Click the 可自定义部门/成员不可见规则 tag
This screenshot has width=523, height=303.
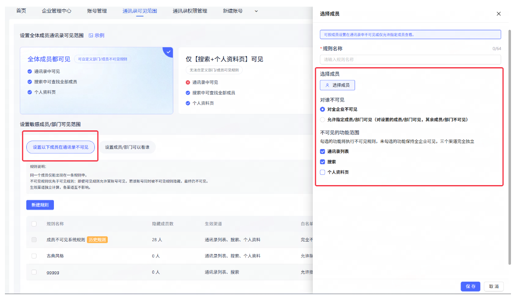tap(102, 59)
